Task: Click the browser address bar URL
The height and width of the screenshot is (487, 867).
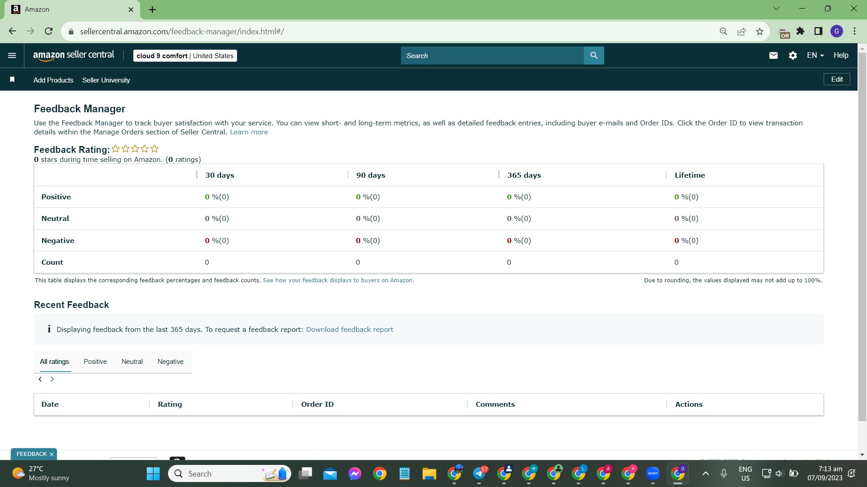Action: tap(182, 32)
